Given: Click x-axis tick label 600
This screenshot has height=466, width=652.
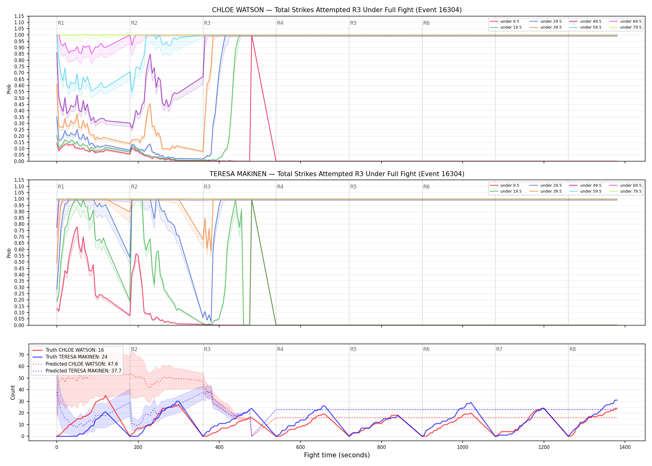Looking at the screenshot, I should 300,447.
